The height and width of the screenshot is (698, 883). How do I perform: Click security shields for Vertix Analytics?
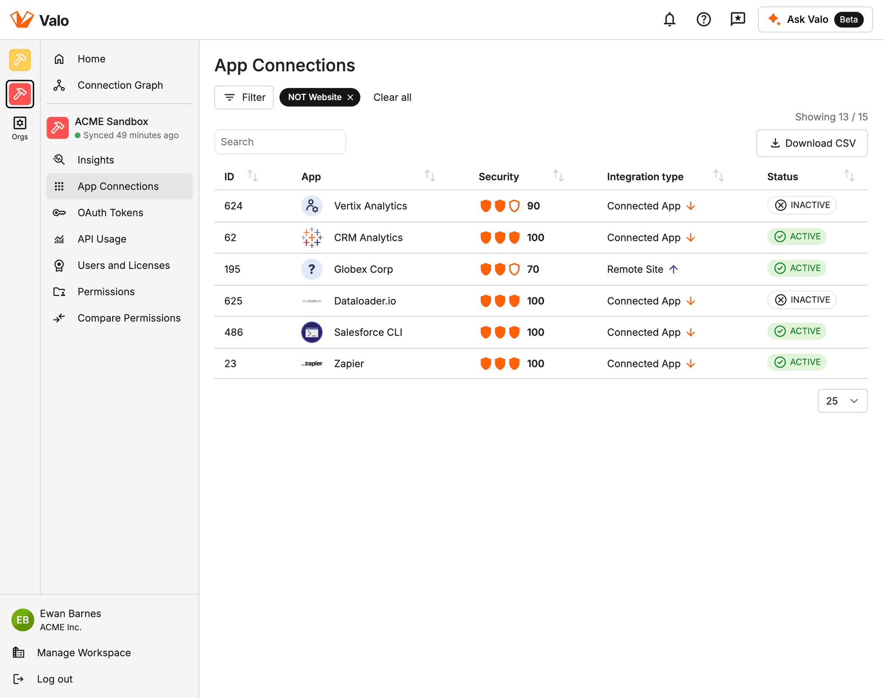click(500, 206)
